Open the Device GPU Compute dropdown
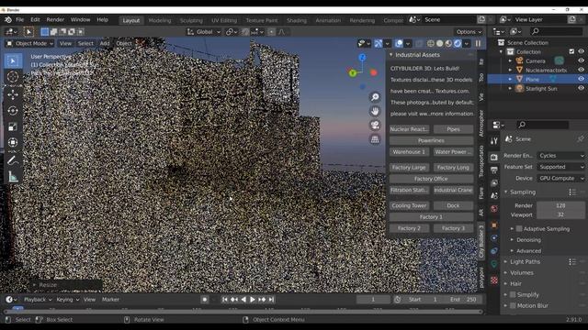 click(x=561, y=179)
